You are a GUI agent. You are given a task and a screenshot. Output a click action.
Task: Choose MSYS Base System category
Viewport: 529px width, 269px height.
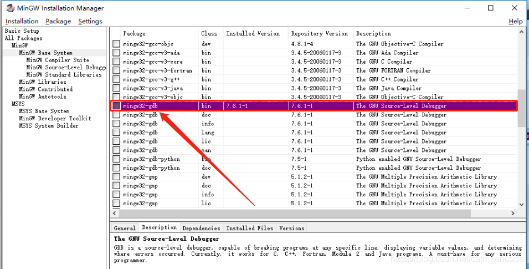[44, 111]
